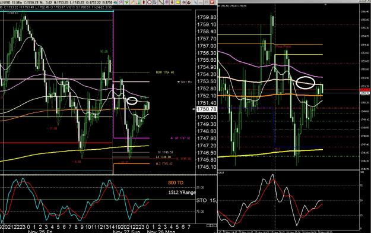The width and height of the screenshot is (371, 233).
Task: Click the 1747.20 price axis label
Action: click(x=207, y=145)
